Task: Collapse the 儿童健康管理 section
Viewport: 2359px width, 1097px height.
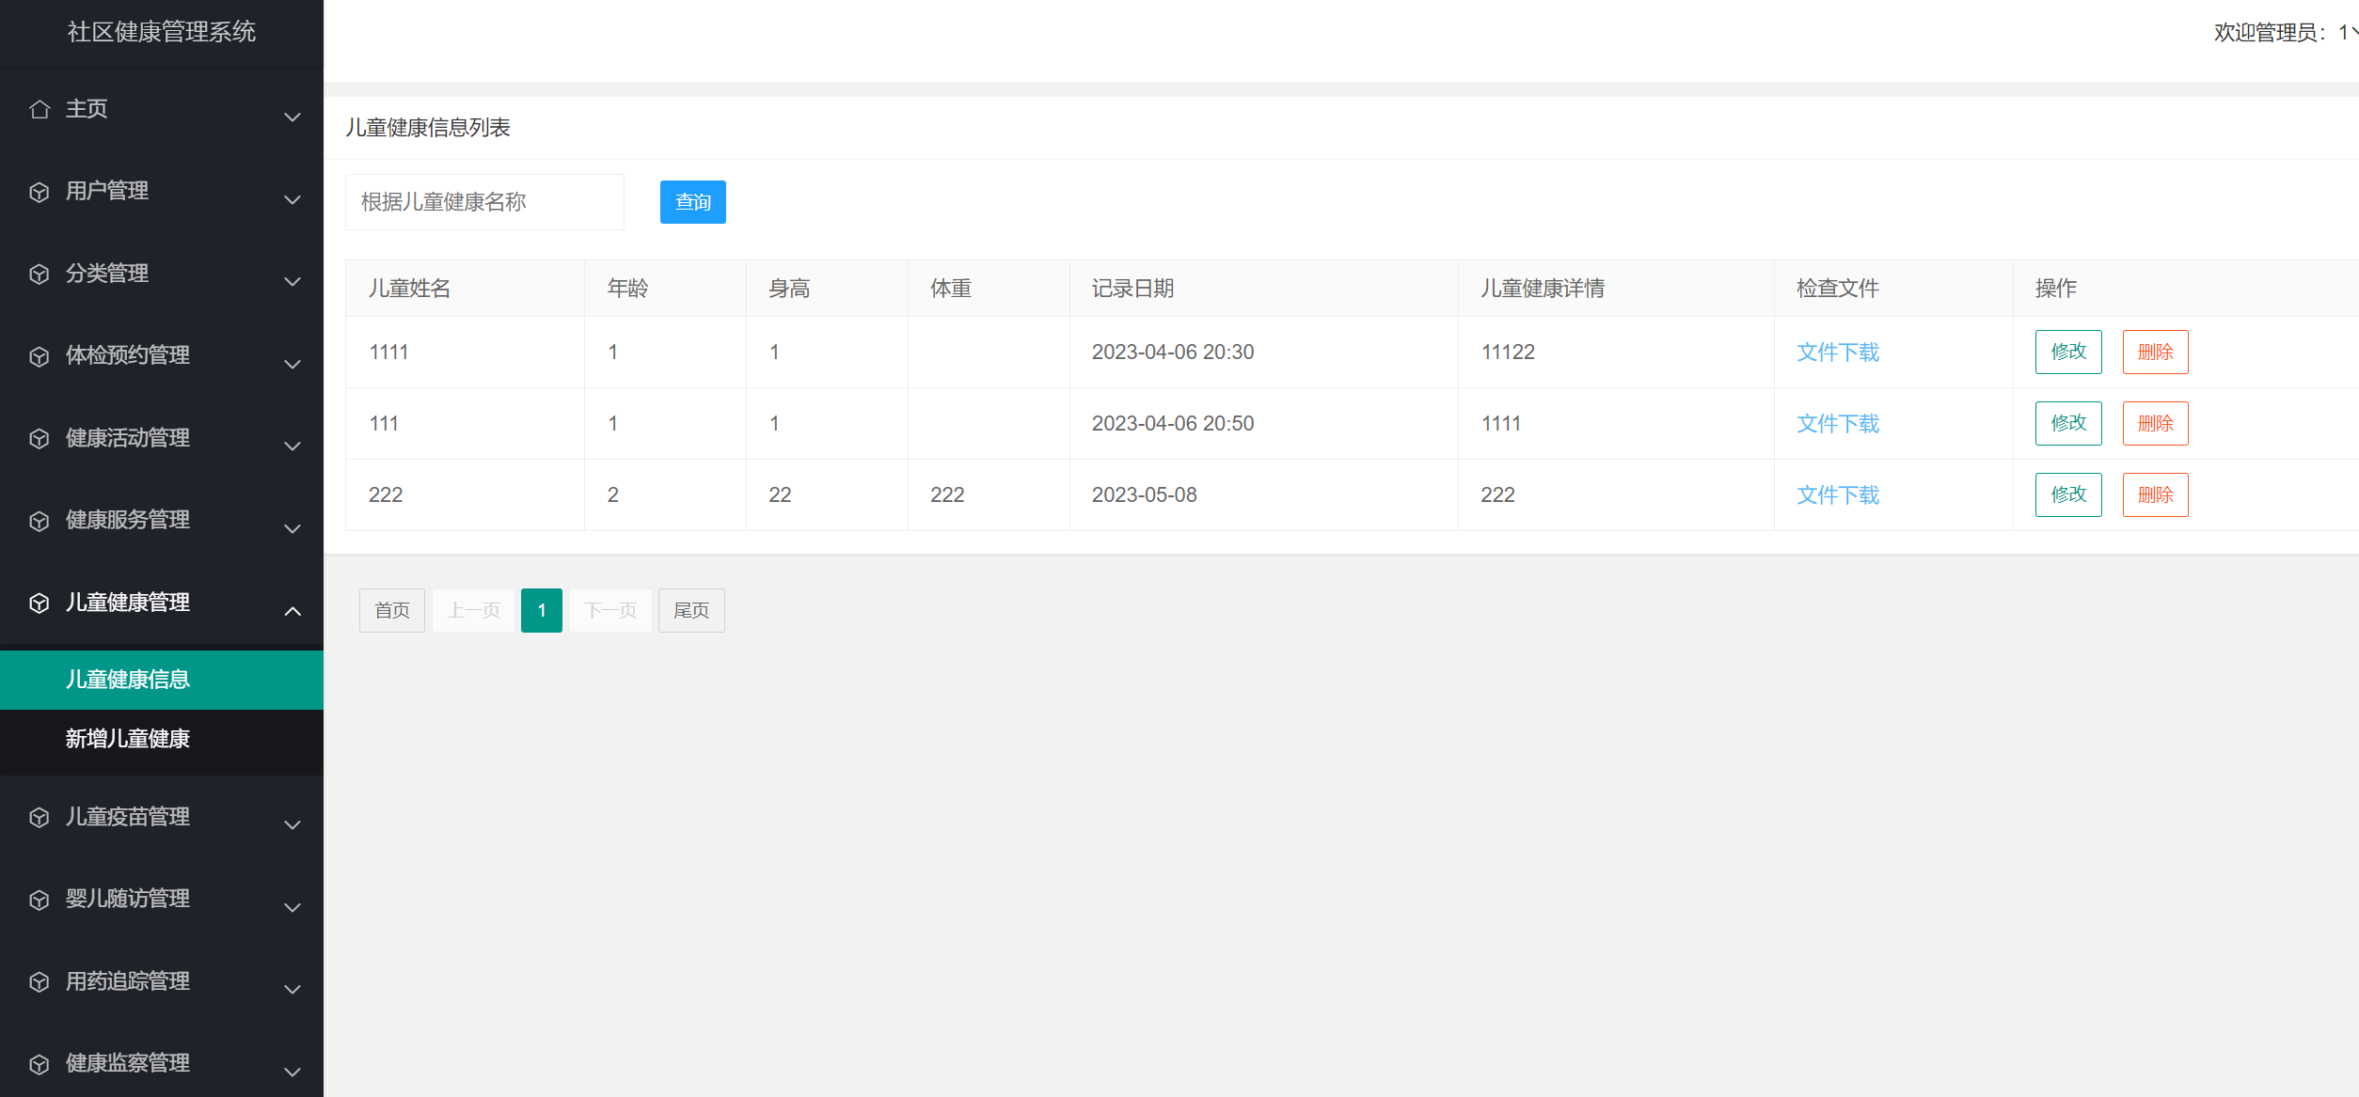Action: [292, 611]
